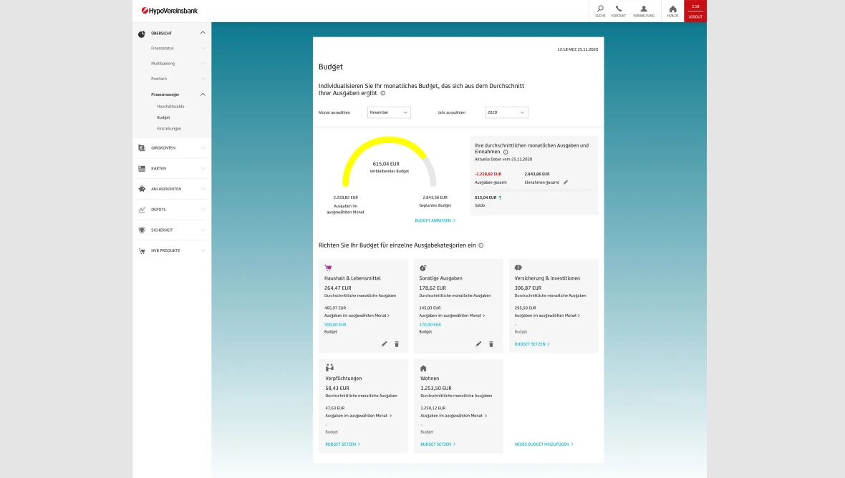Collapse the Übersicht sidebar section
Viewport: 845px width, 478px height.
point(203,33)
